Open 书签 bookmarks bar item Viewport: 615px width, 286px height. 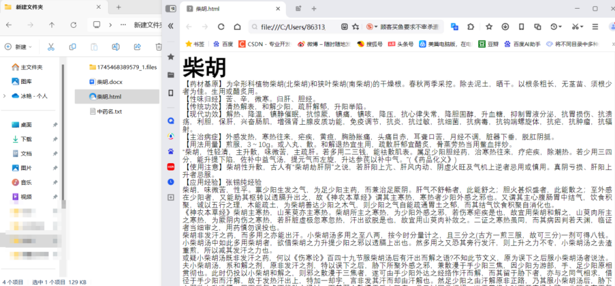195,44
